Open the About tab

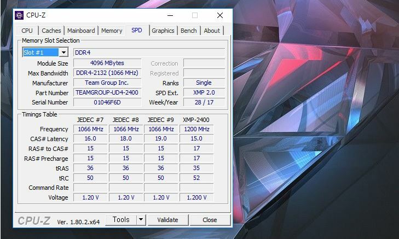pos(212,31)
